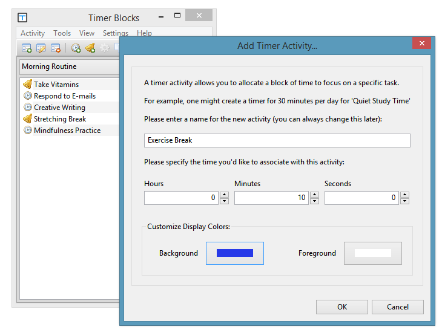Increase the Seconds value with up arrow
Image resolution: width=442 pixels, height=330 pixels.
coord(405,195)
